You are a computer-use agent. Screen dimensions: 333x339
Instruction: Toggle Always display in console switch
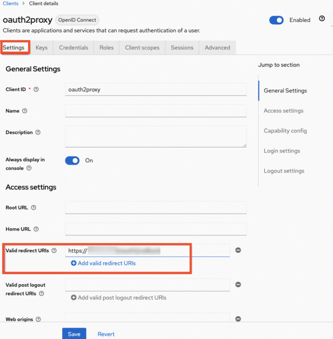[x=72, y=161]
